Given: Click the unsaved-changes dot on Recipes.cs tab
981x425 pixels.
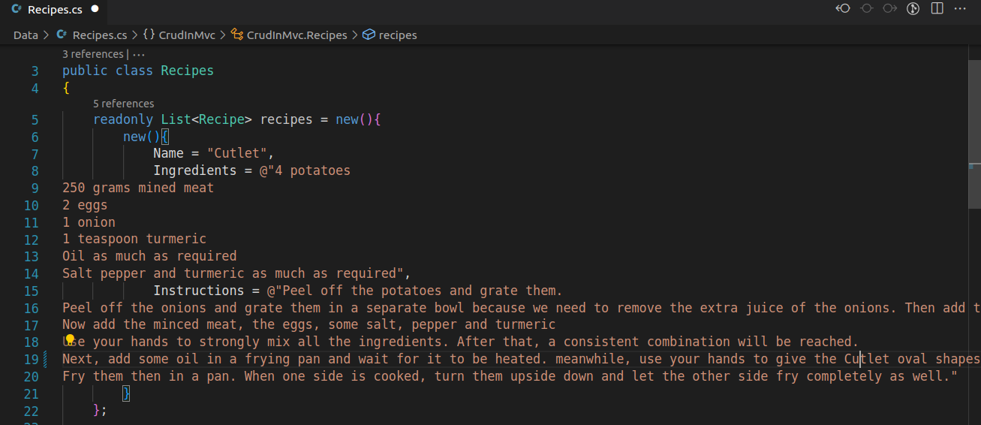Looking at the screenshot, I should pos(95,10).
